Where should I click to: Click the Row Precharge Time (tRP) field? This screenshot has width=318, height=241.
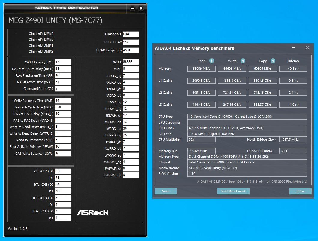click(x=63, y=75)
